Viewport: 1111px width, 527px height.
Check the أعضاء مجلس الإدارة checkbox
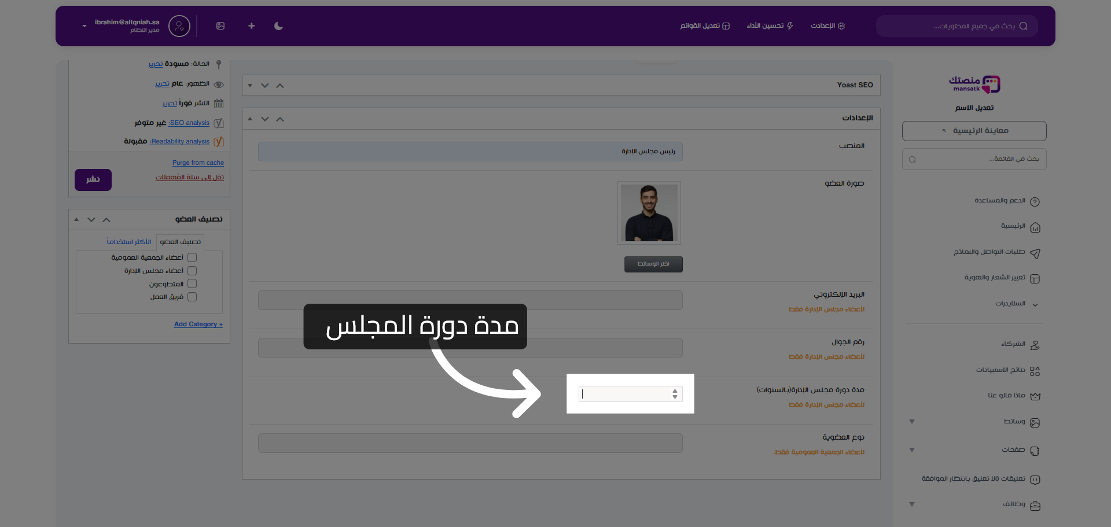click(192, 270)
